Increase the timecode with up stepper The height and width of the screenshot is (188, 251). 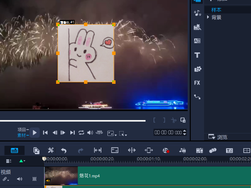click(x=185, y=131)
